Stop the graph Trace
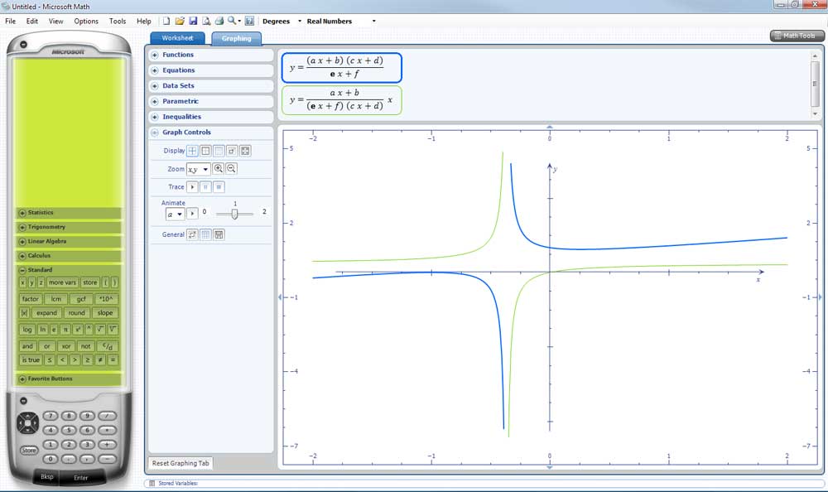This screenshot has height=492, width=828. pyautogui.click(x=219, y=187)
